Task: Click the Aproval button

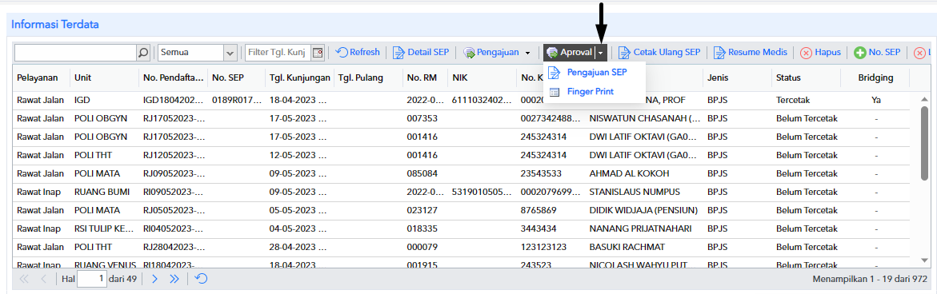Action: pos(570,53)
